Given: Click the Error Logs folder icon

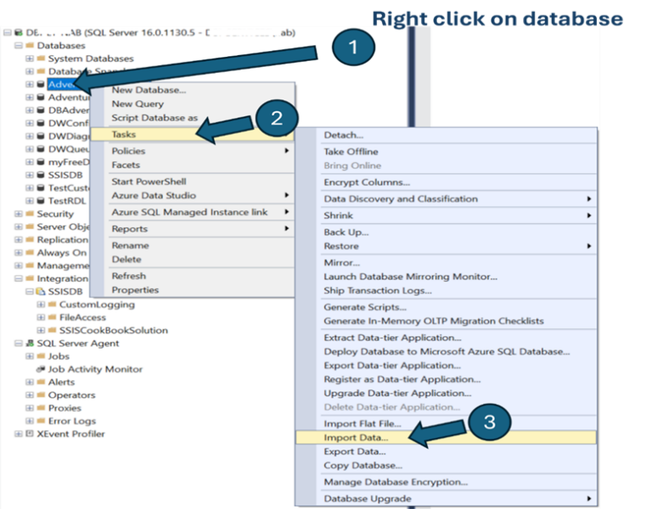Looking at the screenshot, I should point(40,421).
